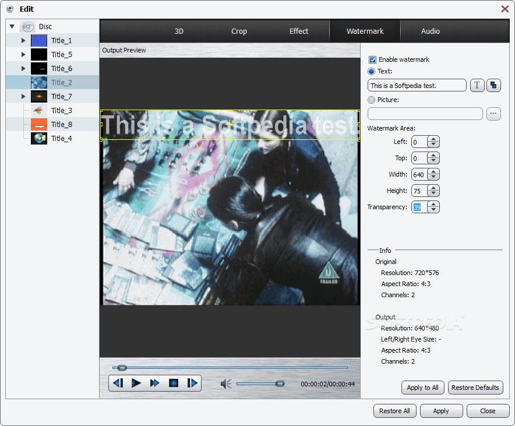Fast forward the preview video
515x426 pixels.
(x=155, y=383)
